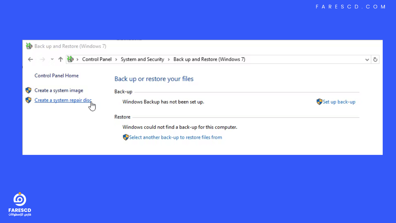Open the recent locations dropdown arrow
Screen dimensions: 396x223
(52, 59)
